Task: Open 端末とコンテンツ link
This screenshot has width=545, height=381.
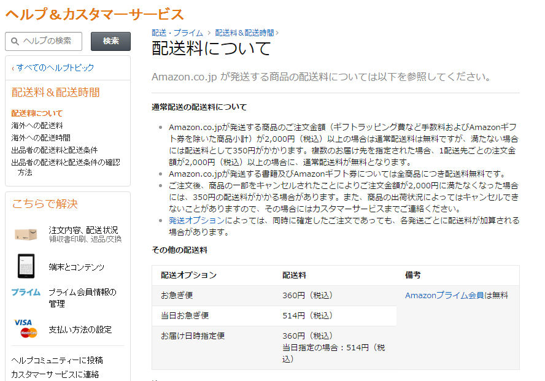Action: pyautogui.click(x=77, y=267)
